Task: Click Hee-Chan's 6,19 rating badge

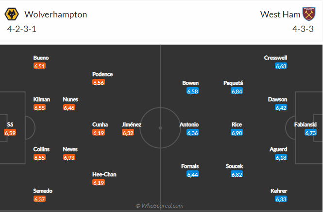Action: (98, 182)
